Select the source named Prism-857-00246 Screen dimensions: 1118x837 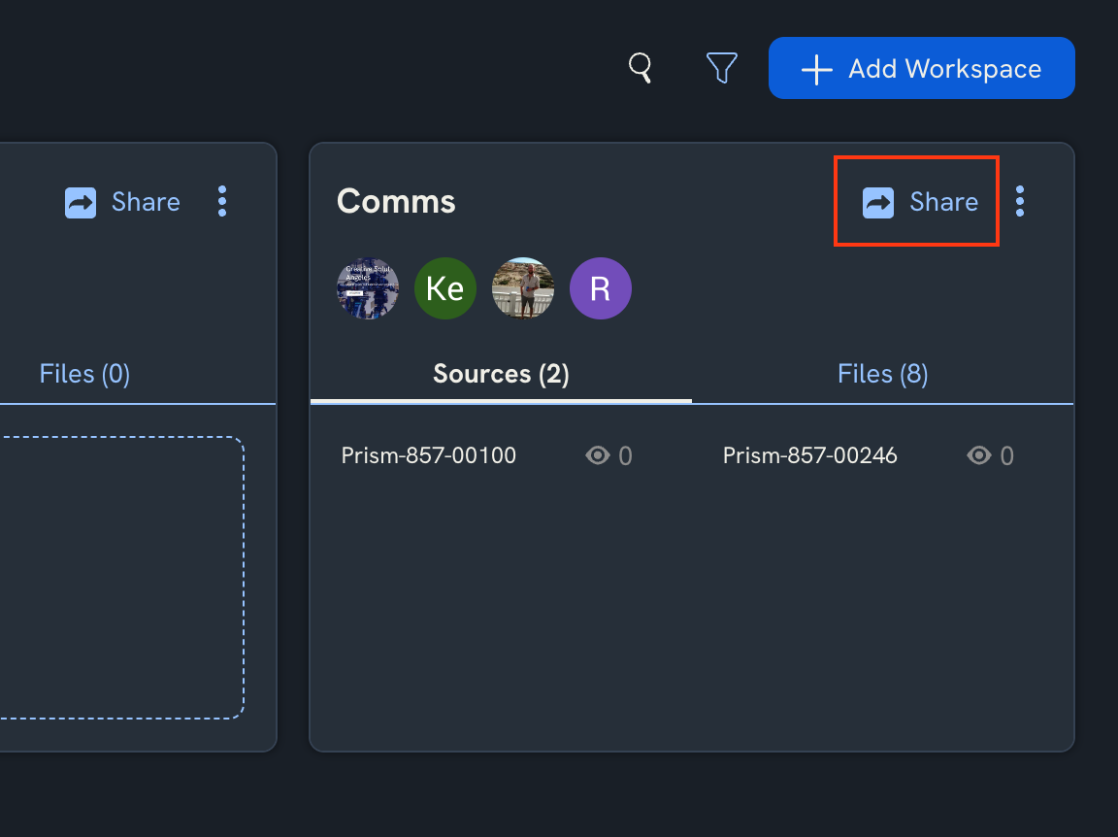809,455
